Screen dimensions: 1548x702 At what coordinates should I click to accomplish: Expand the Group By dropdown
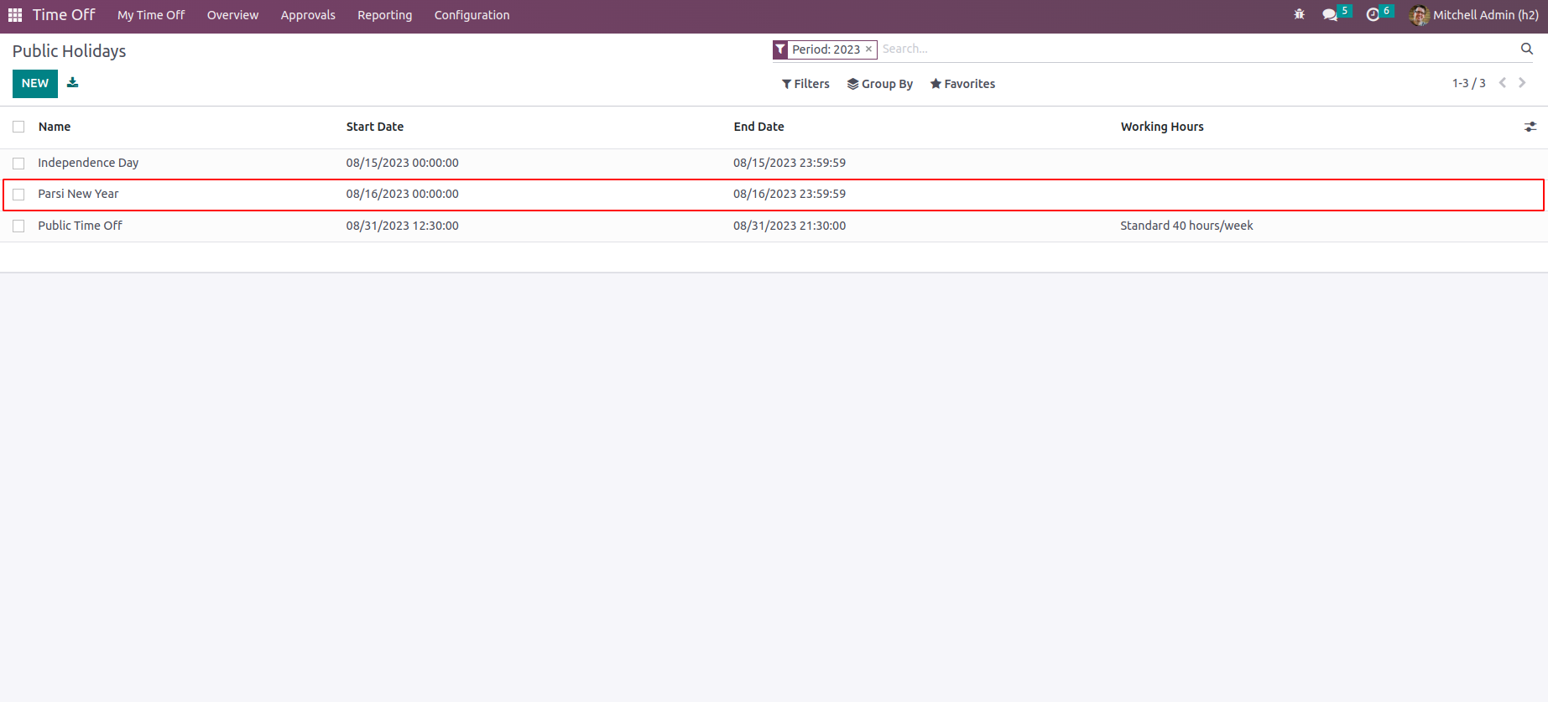[x=880, y=84]
